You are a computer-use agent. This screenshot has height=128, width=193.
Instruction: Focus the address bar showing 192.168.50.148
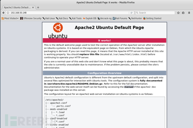tap(67, 13)
